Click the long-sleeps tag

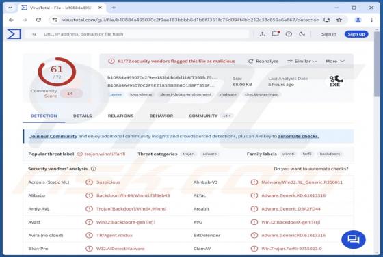(x=141, y=94)
